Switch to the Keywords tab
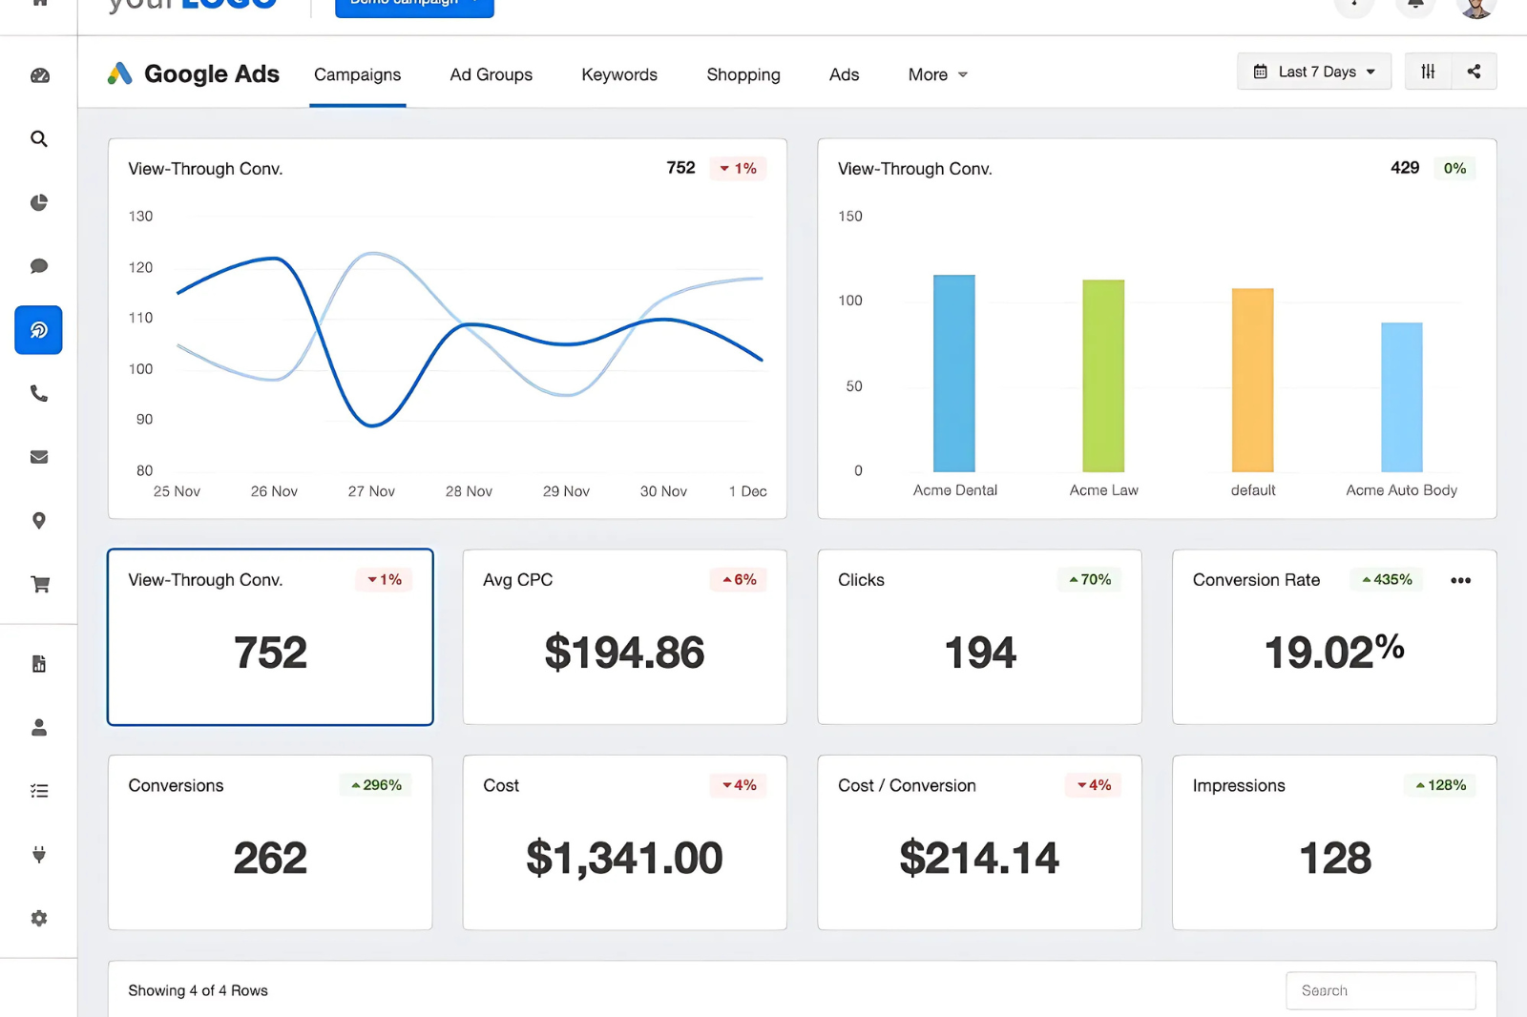 (x=619, y=74)
